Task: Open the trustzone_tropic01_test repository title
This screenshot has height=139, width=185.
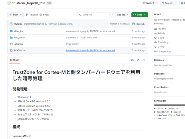Action: point(29,3)
